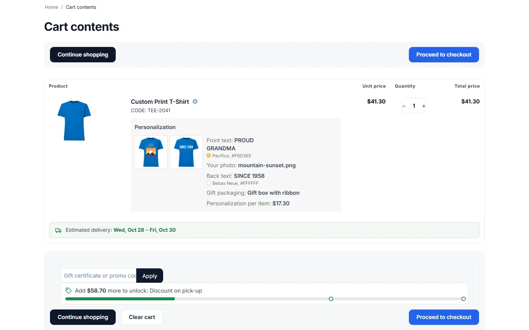Click the Quantity column header

[x=405, y=86]
